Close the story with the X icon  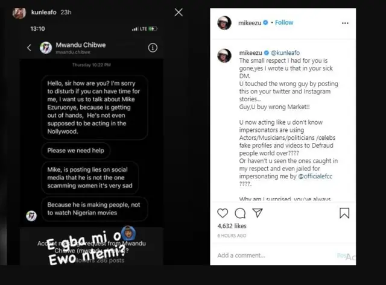pos(179,12)
